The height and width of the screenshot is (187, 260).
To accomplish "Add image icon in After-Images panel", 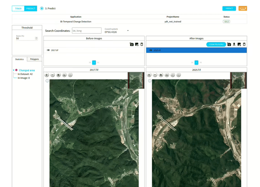I will [x=239, y=44].
